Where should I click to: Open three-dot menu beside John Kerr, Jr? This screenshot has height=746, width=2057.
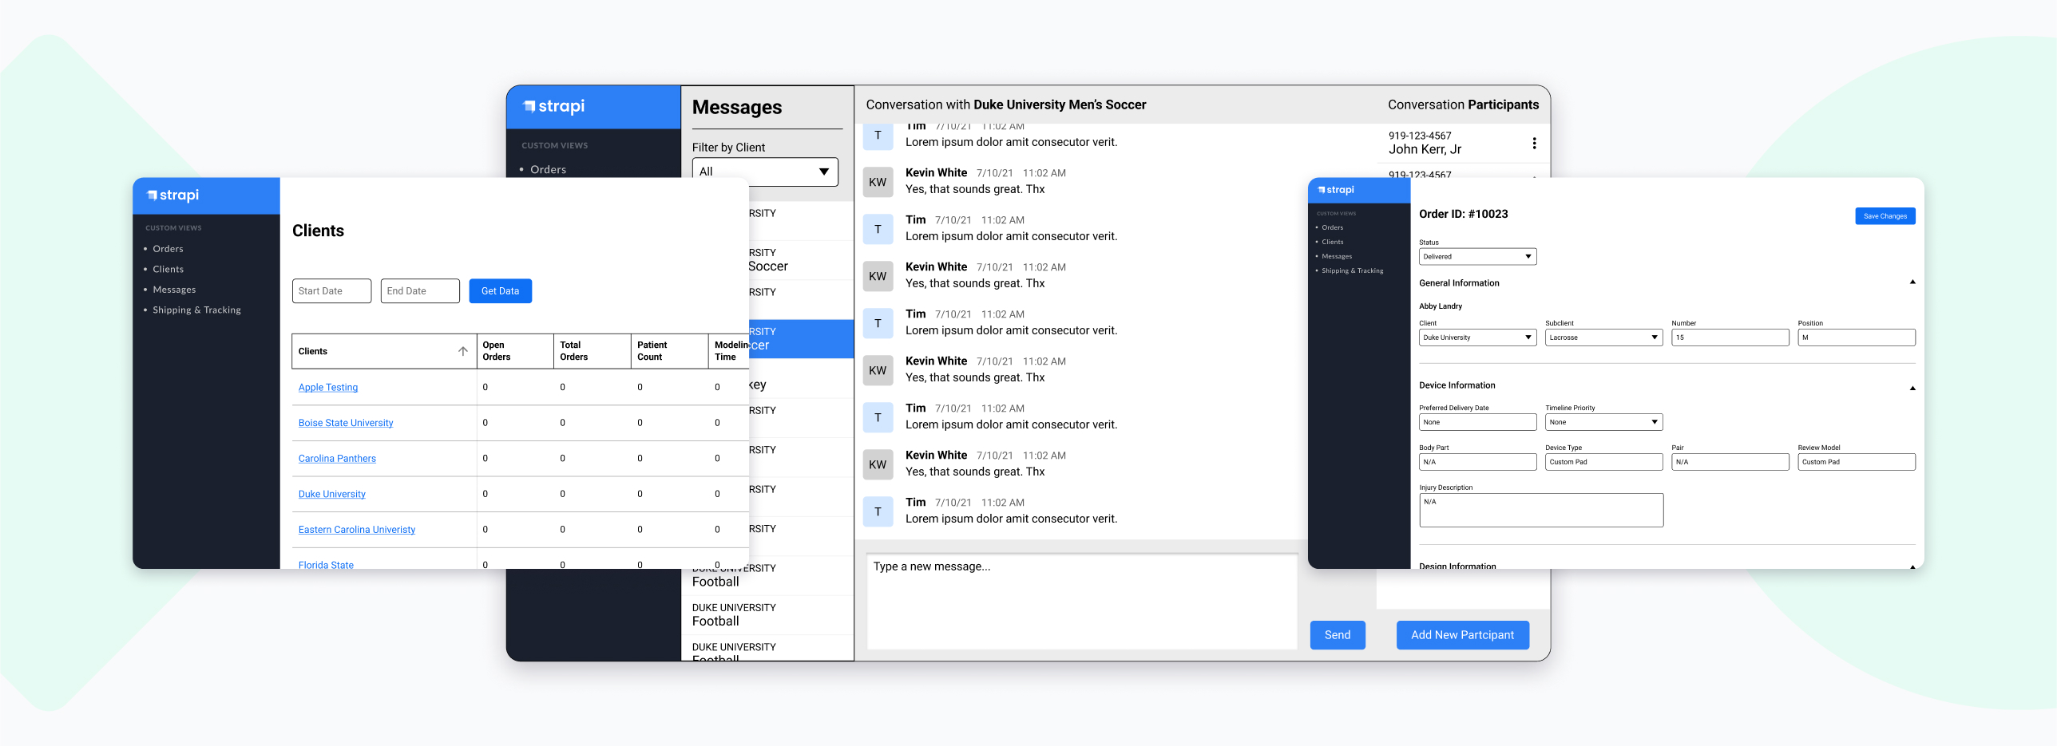pyautogui.click(x=1533, y=143)
